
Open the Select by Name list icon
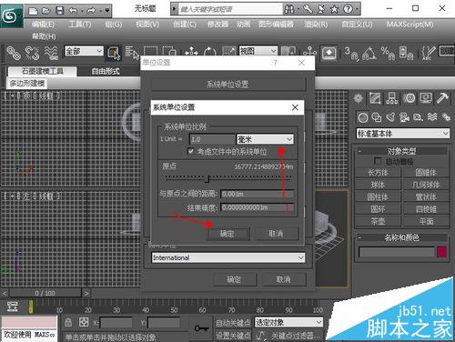click(132, 53)
